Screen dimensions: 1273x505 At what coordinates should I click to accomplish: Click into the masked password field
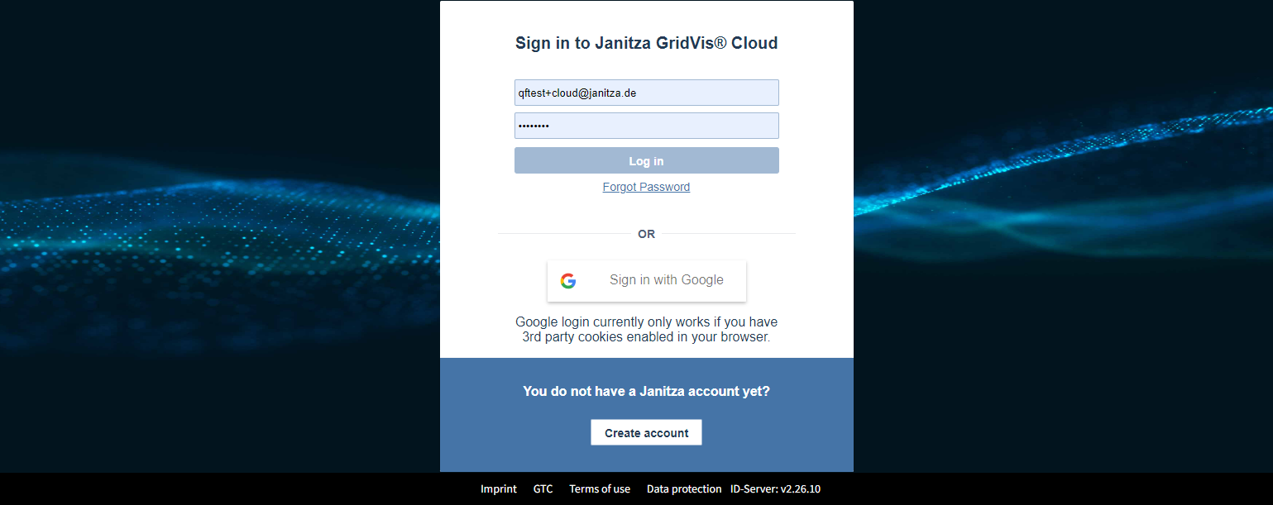pos(646,126)
